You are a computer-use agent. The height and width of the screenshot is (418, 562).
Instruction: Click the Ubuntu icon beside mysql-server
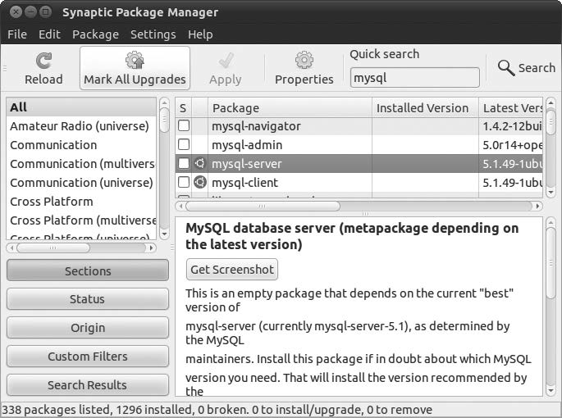[200, 163]
